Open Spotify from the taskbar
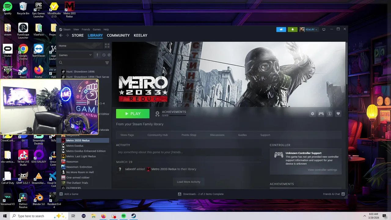391x220 pixels. coord(123,216)
